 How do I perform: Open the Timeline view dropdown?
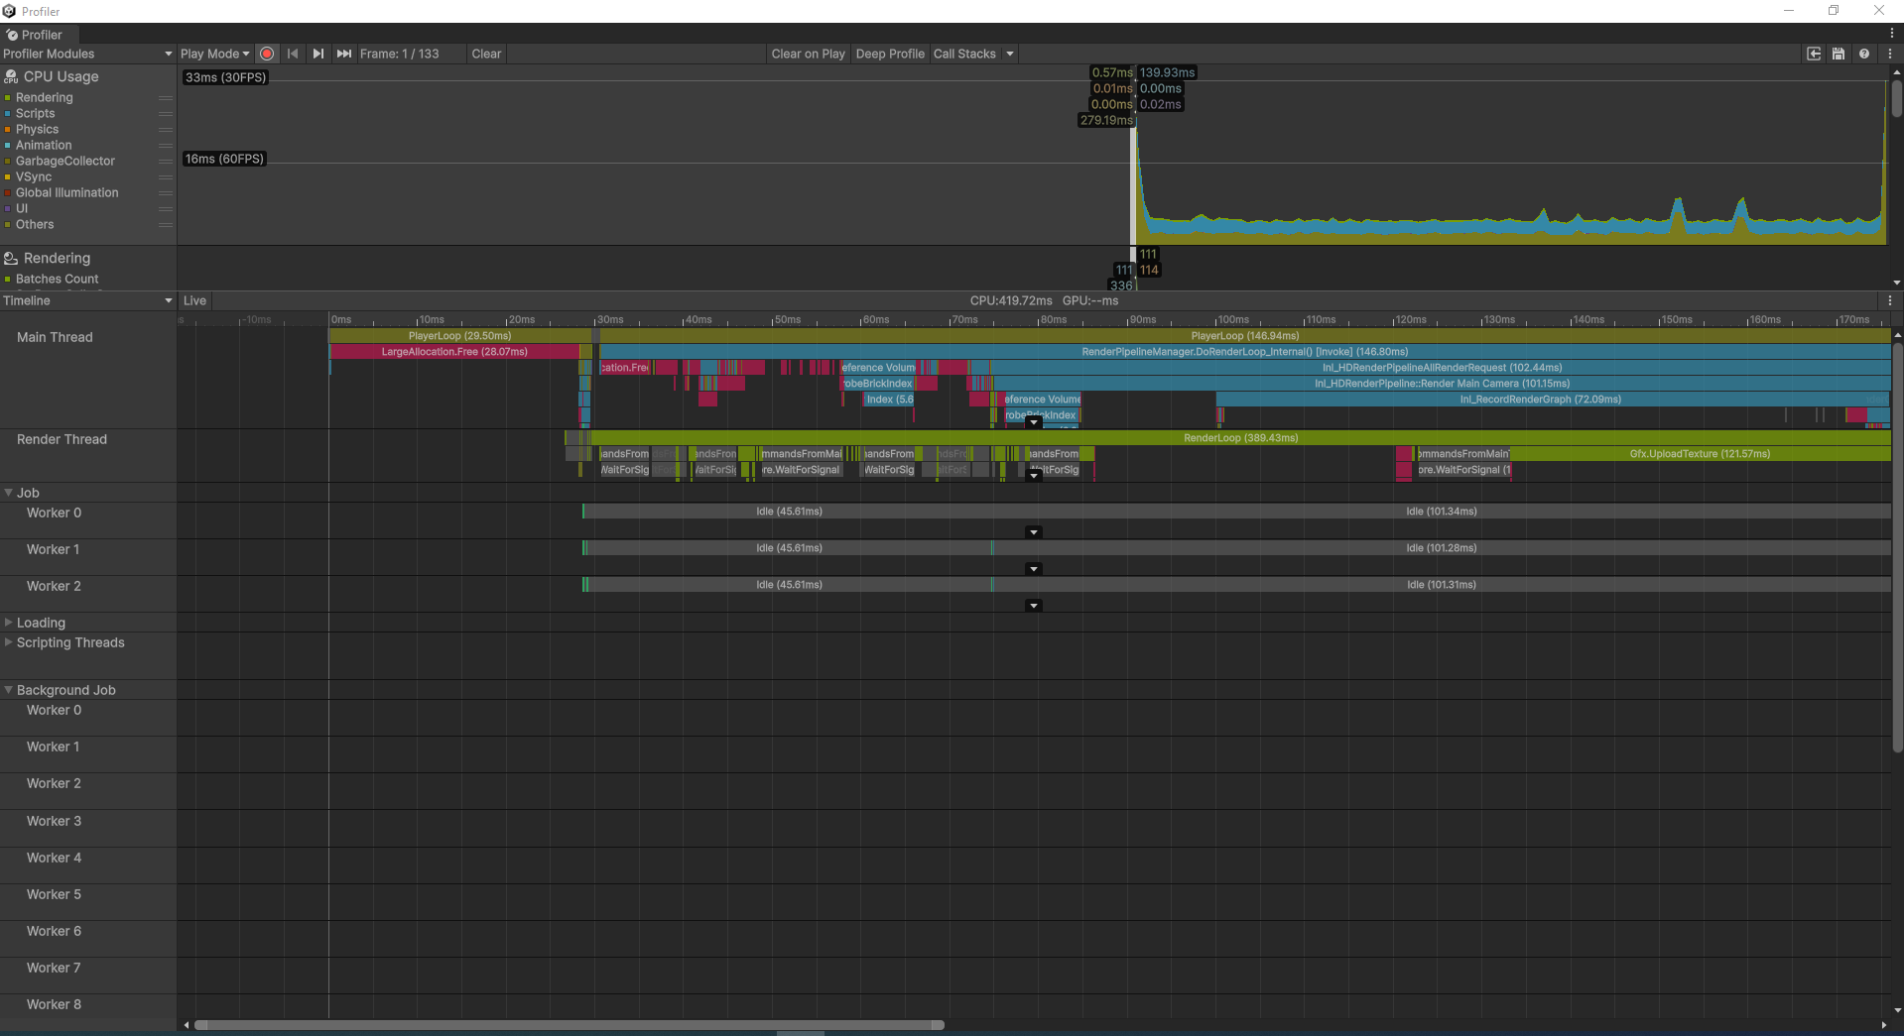[86, 300]
